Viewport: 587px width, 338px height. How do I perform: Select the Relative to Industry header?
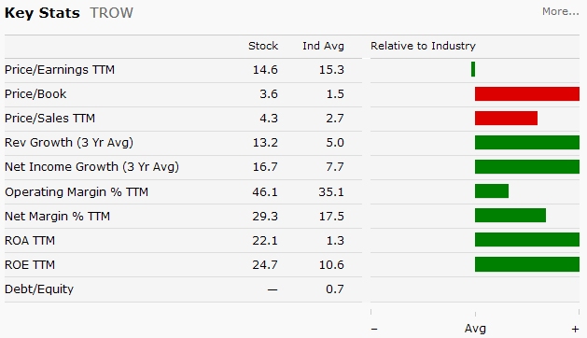423,46
